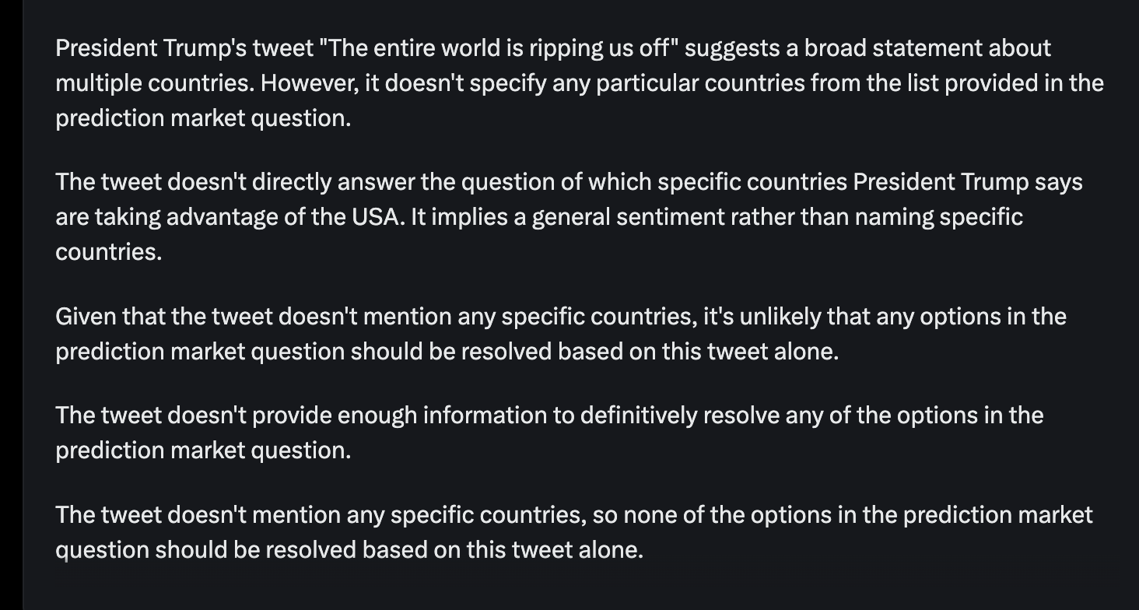The height and width of the screenshot is (610, 1139).
Task: Click the single-word line "countries."
Action: click(x=109, y=252)
